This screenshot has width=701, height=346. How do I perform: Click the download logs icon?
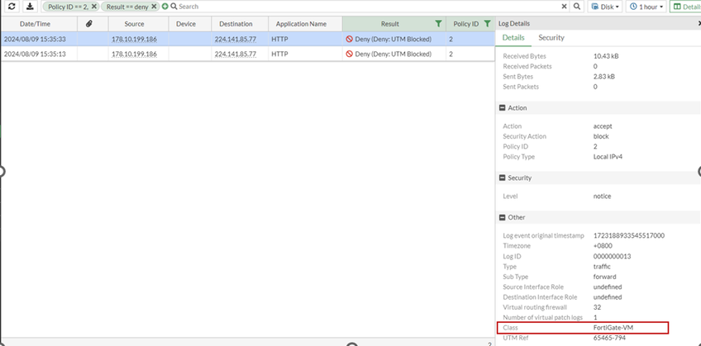[x=30, y=7]
